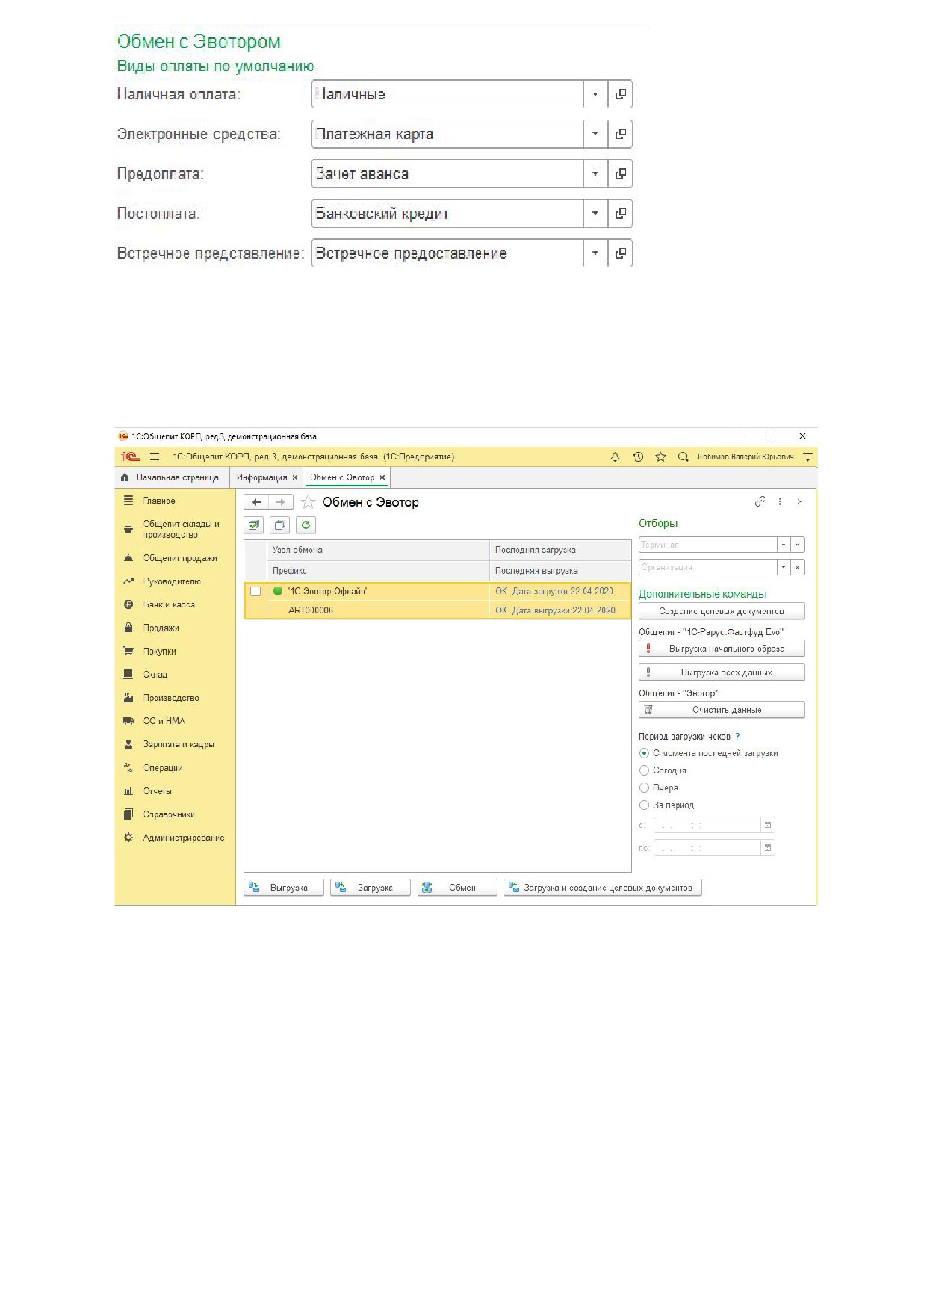Go forward with the right arrow button

point(280,502)
